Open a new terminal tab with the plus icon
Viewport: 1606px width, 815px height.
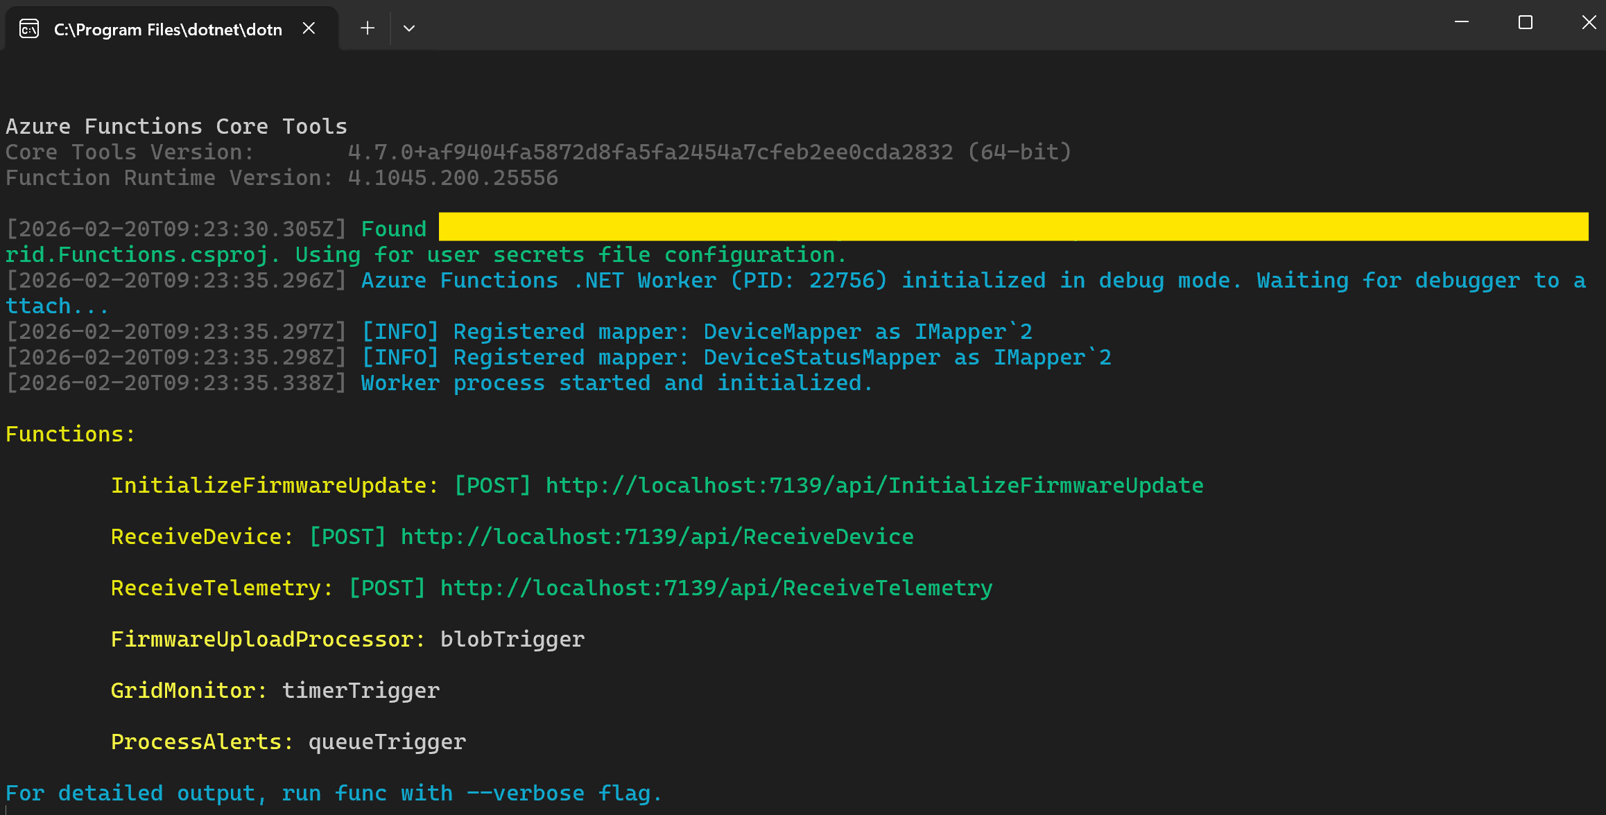(367, 28)
